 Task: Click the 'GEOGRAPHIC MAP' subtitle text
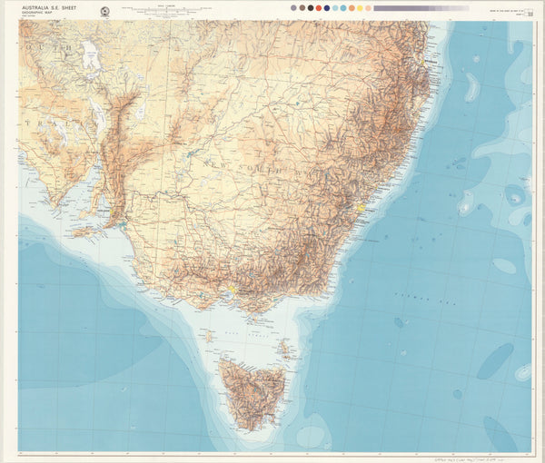[x=43, y=15]
